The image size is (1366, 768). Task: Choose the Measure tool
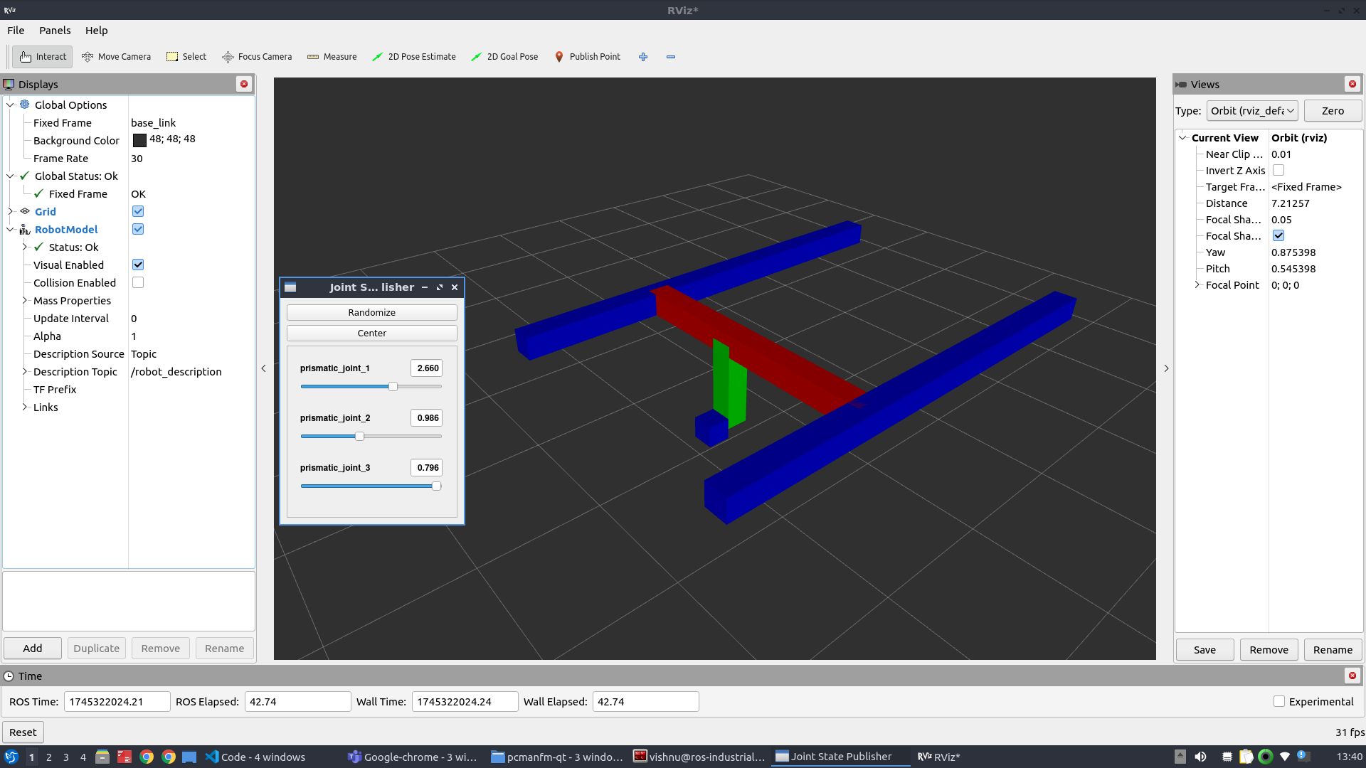[x=332, y=57]
